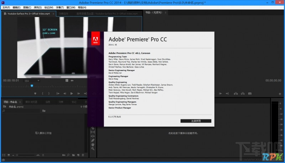Select the Hand tool
Image resolution: width=285 pixels, height=163 pixels.
[x=93, y=145]
